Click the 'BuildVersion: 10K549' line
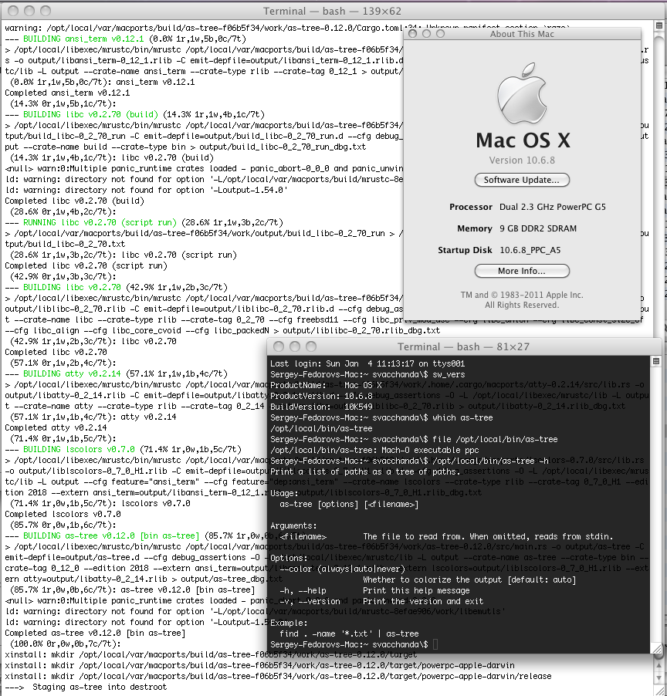This screenshot has height=696, width=667. point(321,407)
